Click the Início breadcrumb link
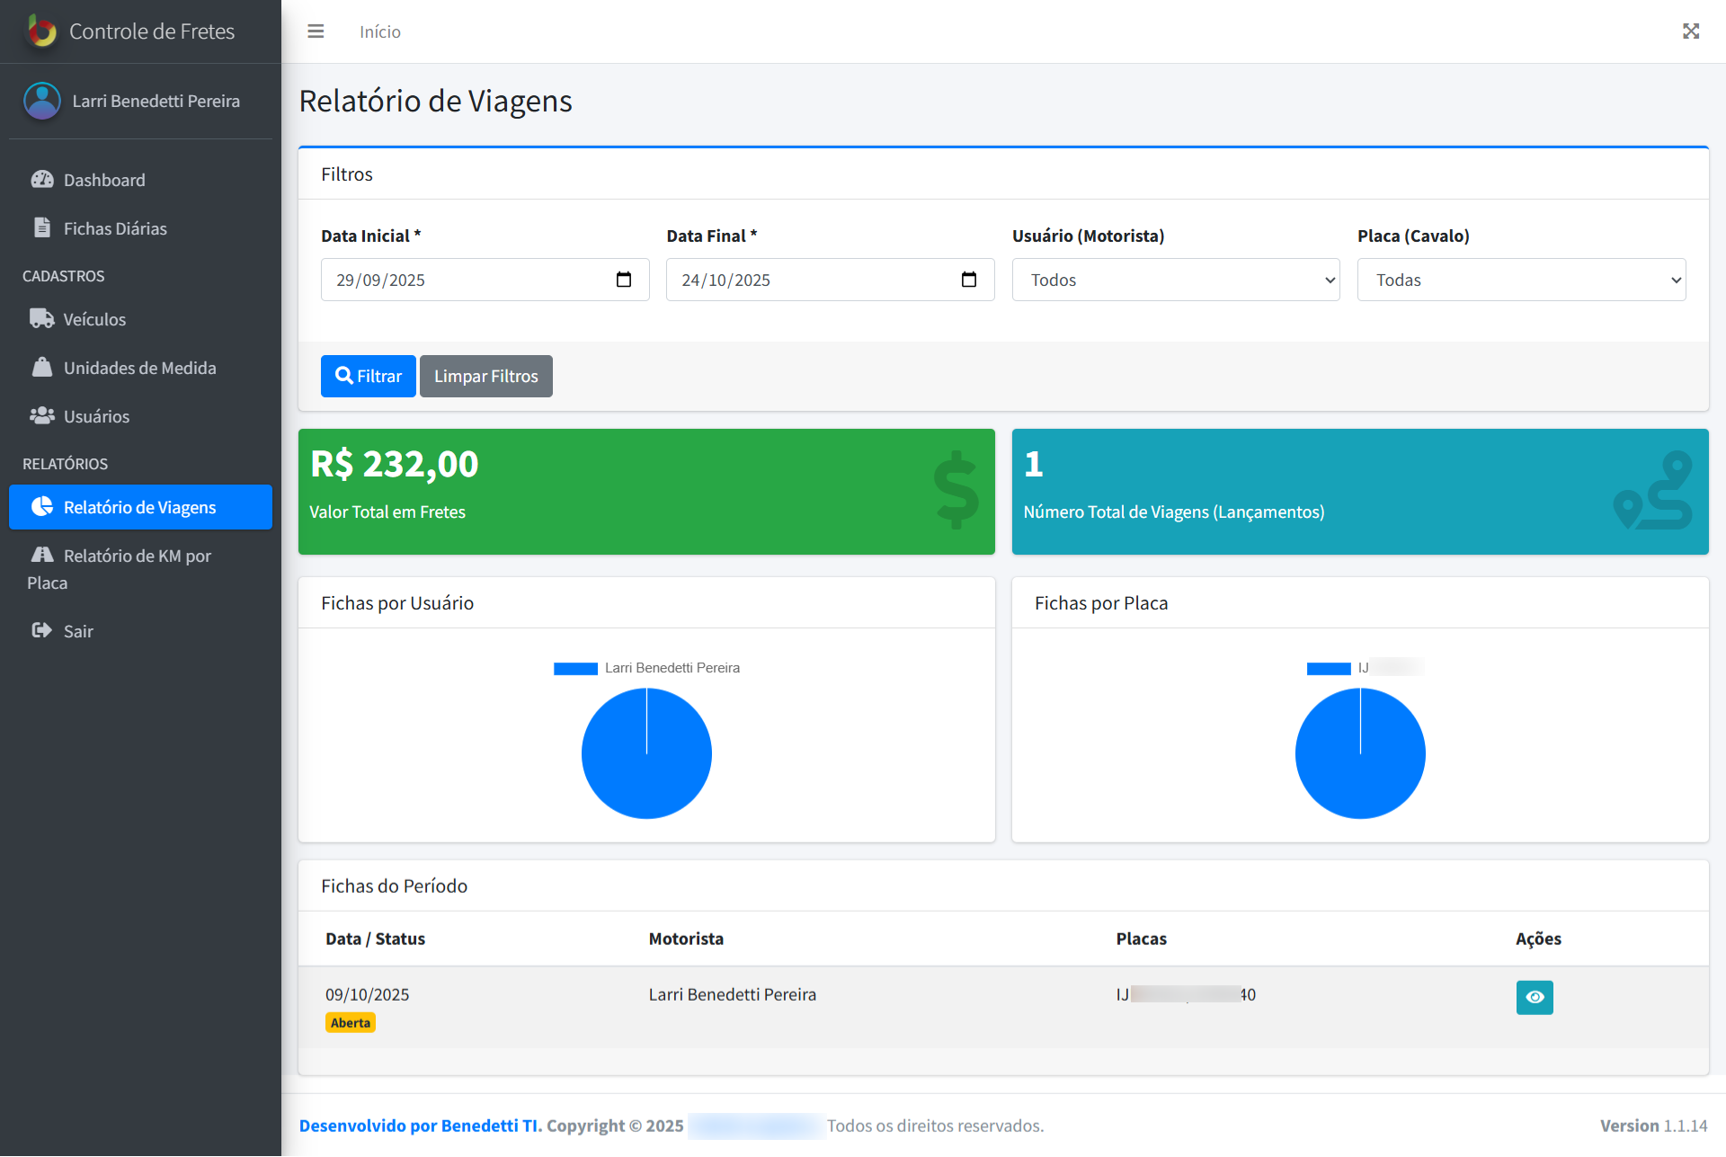The width and height of the screenshot is (1726, 1157). click(x=380, y=31)
